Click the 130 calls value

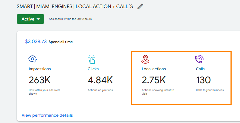(203, 80)
